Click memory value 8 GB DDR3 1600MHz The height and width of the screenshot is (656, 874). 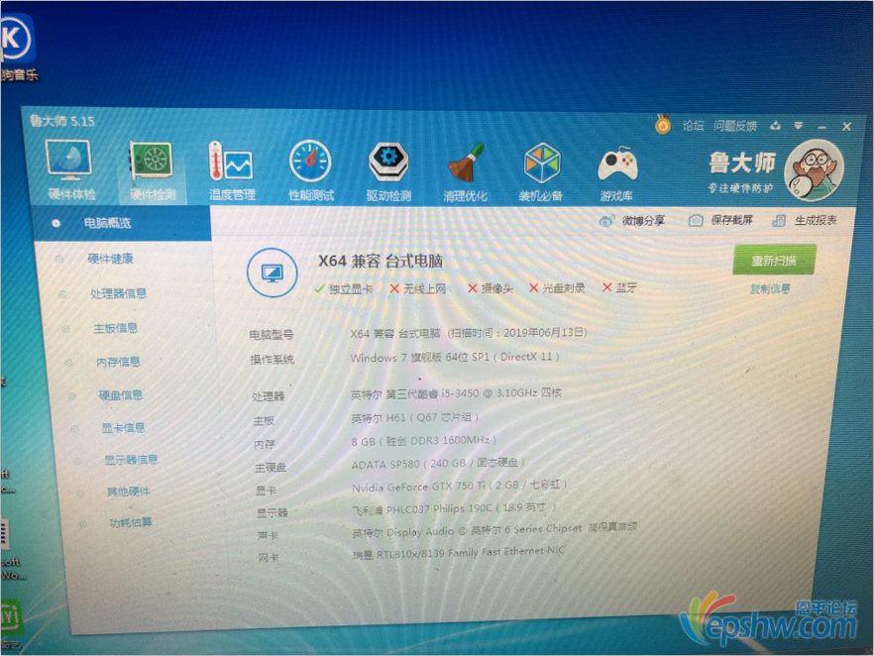click(x=423, y=441)
